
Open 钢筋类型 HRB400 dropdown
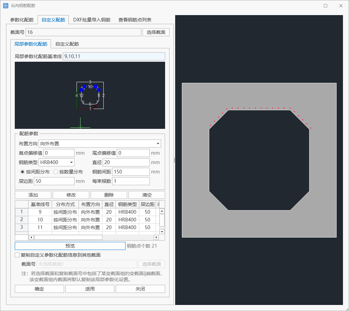click(x=56, y=162)
